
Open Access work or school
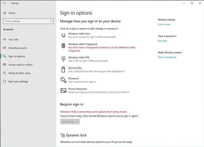[x=20, y=65]
